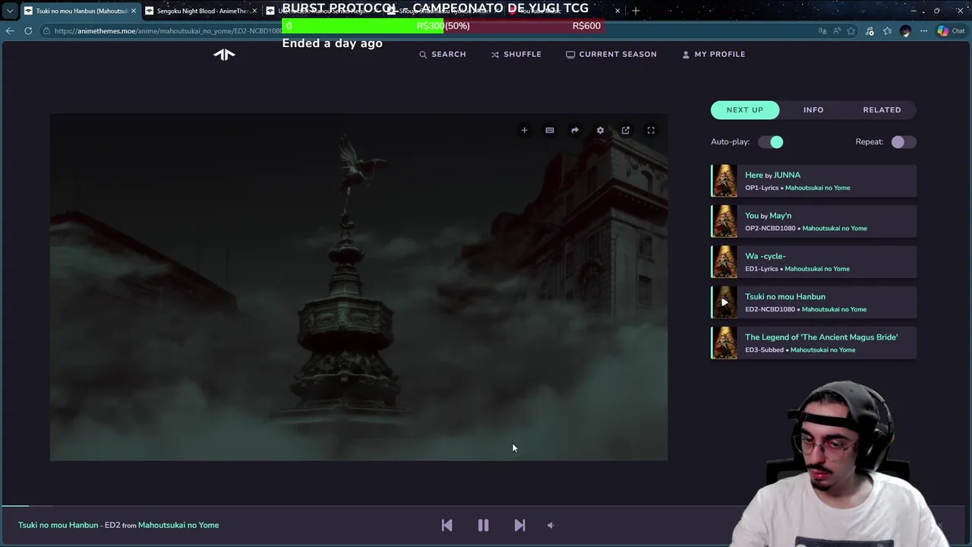
Task: Click the Mahoutsukai no Yome link under 'Here'
Action: click(818, 188)
